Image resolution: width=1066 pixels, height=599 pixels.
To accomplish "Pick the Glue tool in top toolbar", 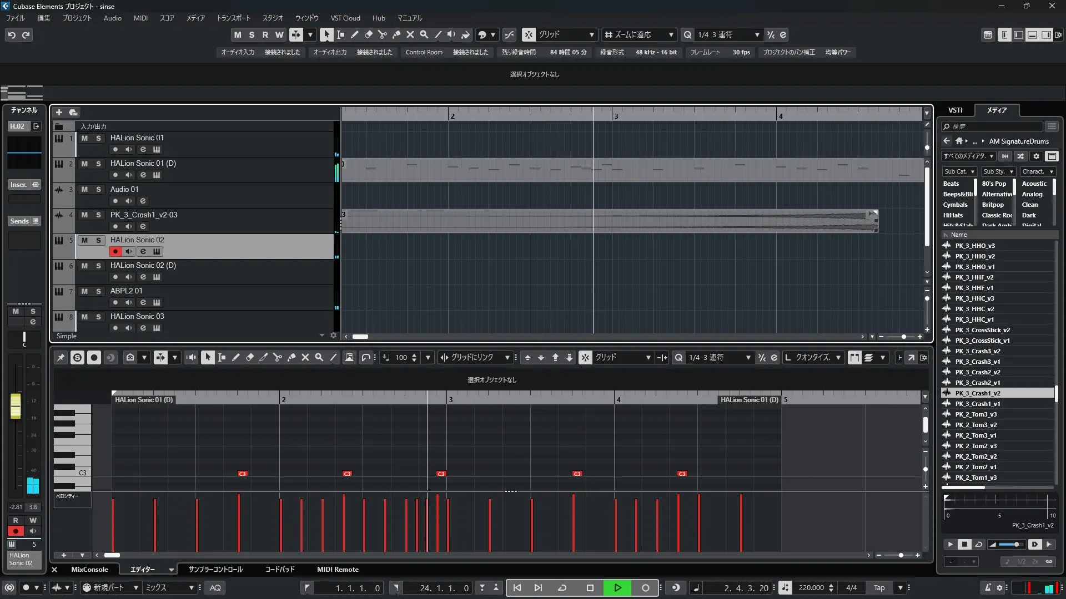I will coord(396,35).
